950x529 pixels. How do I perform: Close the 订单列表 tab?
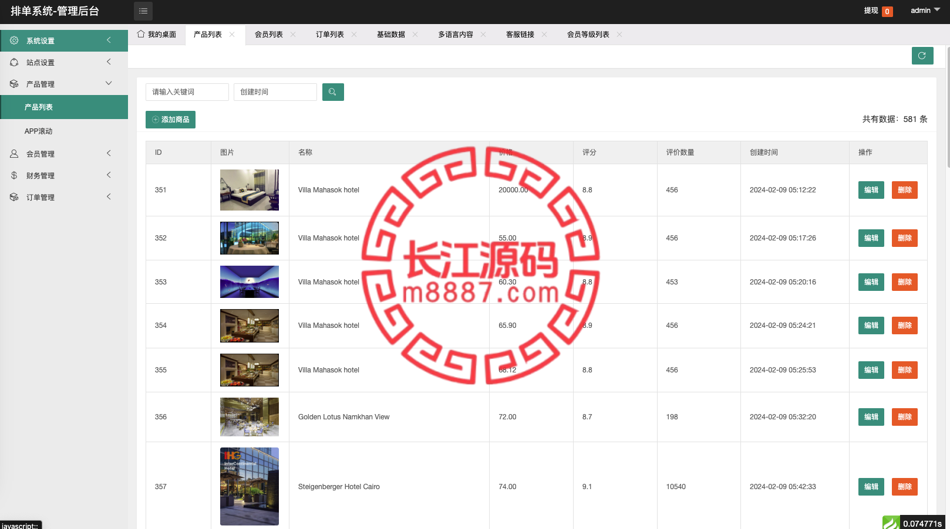click(354, 35)
